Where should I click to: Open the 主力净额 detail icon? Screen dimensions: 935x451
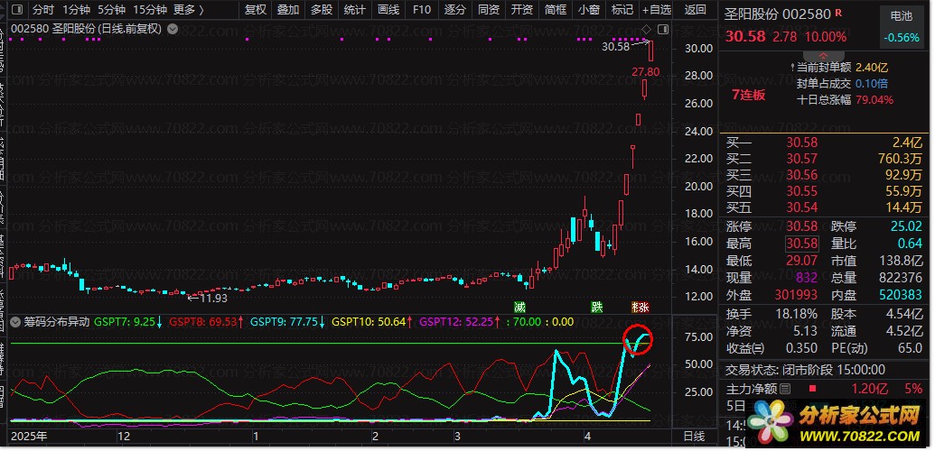coord(785,389)
